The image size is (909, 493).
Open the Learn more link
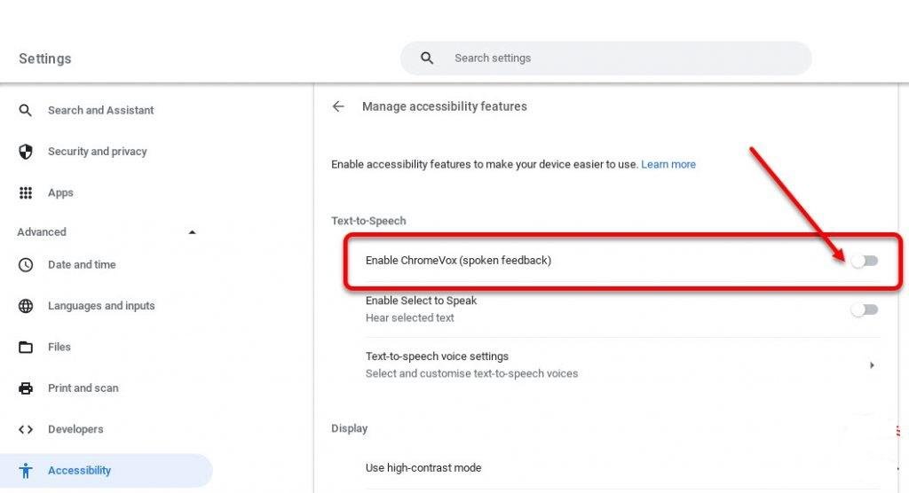pos(668,164)
